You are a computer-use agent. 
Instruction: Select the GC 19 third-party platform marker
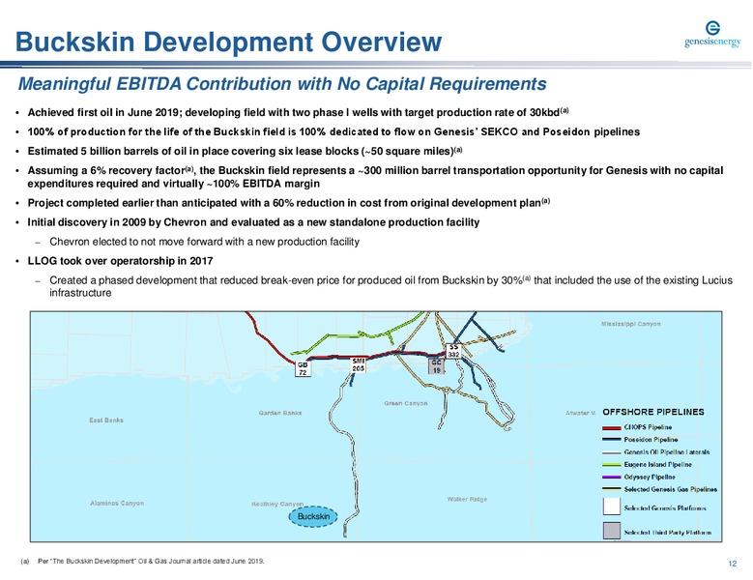[437, 366]
